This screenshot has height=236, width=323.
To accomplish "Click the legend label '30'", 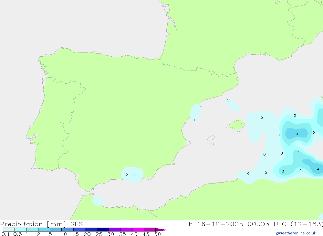I will [110, 234].
